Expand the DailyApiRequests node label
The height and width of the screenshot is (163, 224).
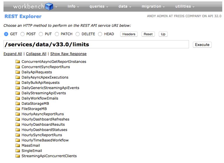37,72
